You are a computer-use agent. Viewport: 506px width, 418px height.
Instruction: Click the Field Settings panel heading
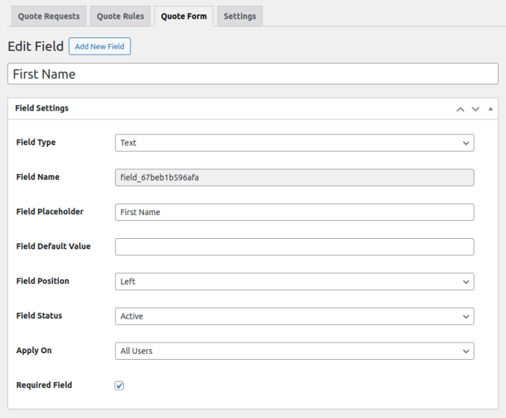click(42, 109)
